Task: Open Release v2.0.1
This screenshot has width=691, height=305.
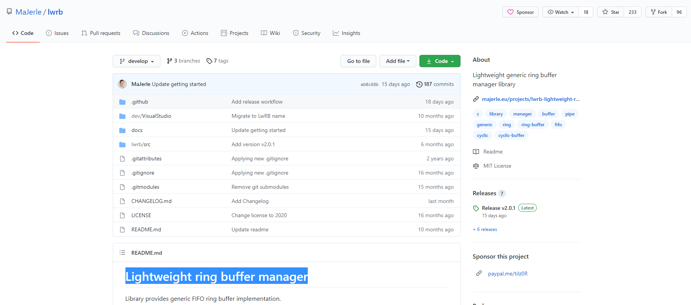Action: [x=498, y=208]
